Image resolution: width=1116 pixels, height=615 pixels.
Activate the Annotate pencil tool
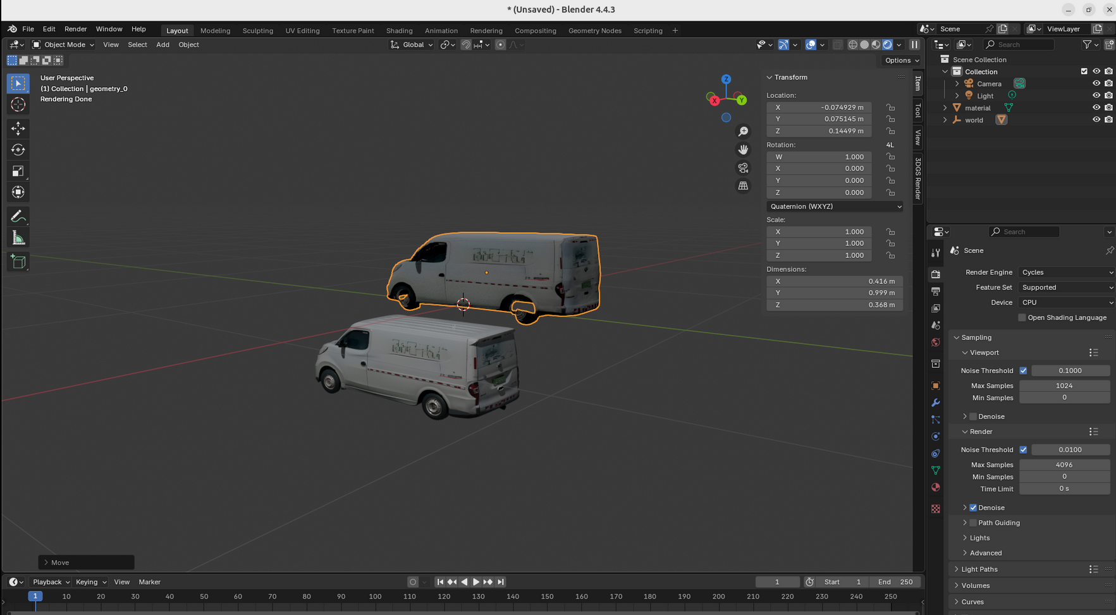click(18, 217)
